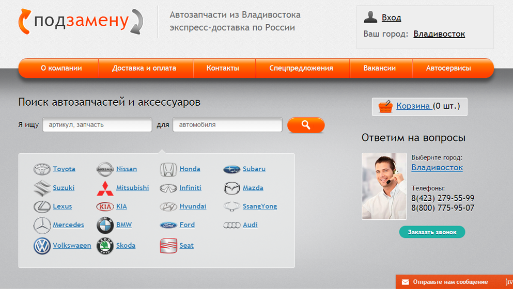The image size is (513, 289).
Task: Open the Mercedes text link
Action: pyautogui.click(x=68, y=224)
